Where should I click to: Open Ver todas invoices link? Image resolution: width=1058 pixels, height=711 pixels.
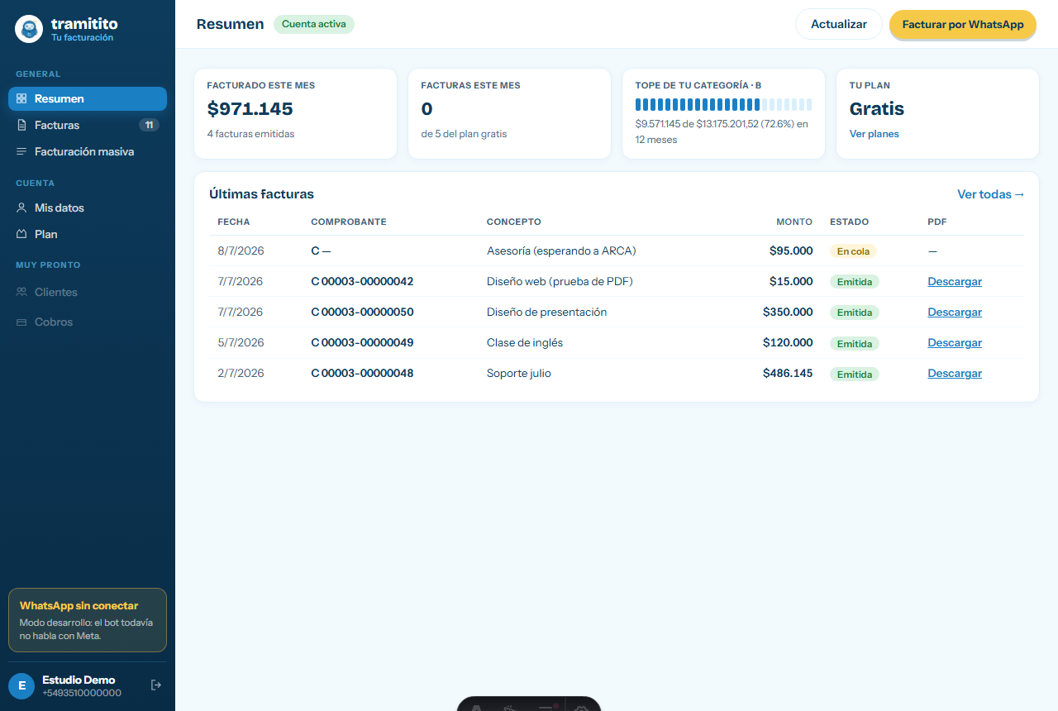pos(990,194)
